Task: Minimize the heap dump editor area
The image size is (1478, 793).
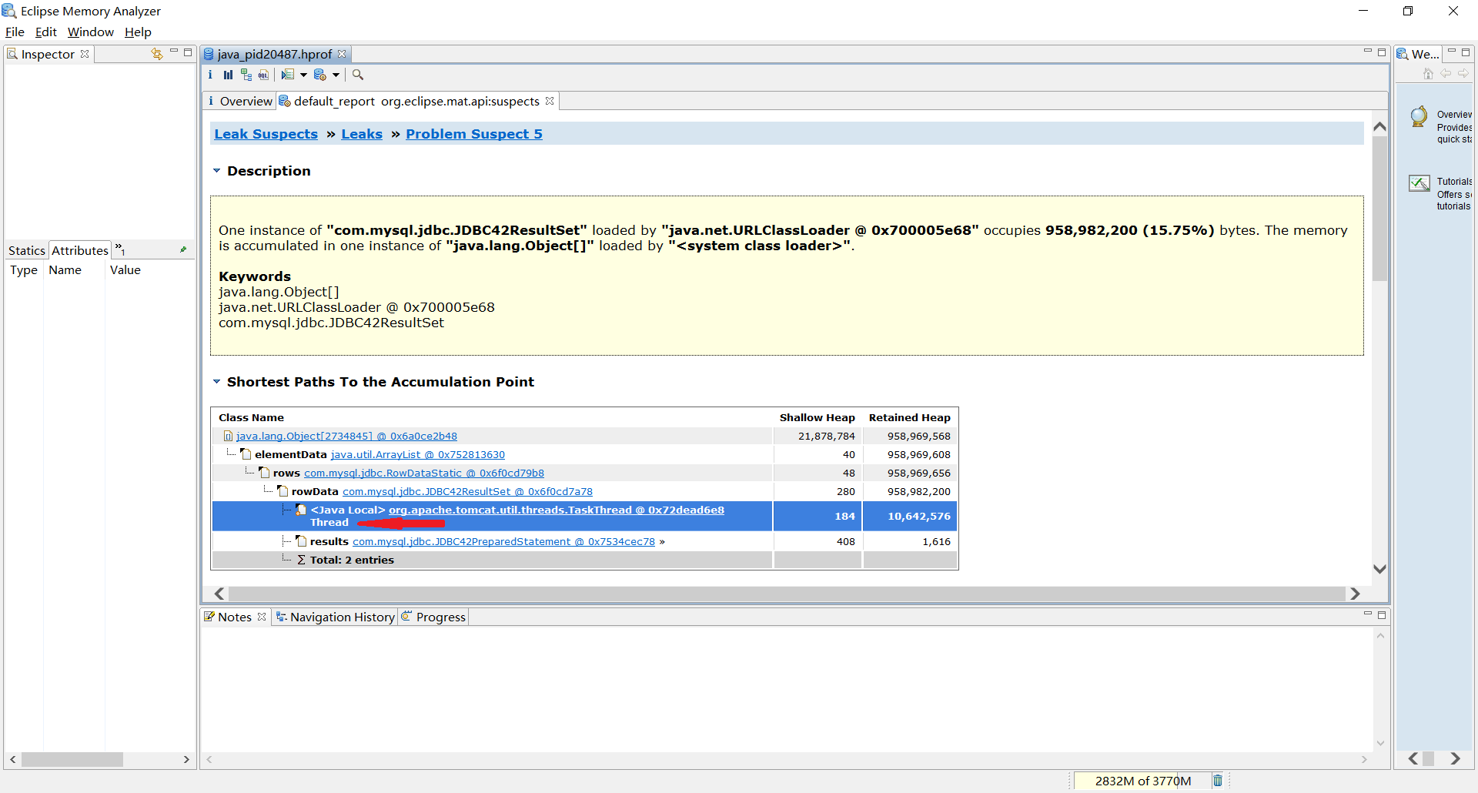Action: (x=1368, y=51)
